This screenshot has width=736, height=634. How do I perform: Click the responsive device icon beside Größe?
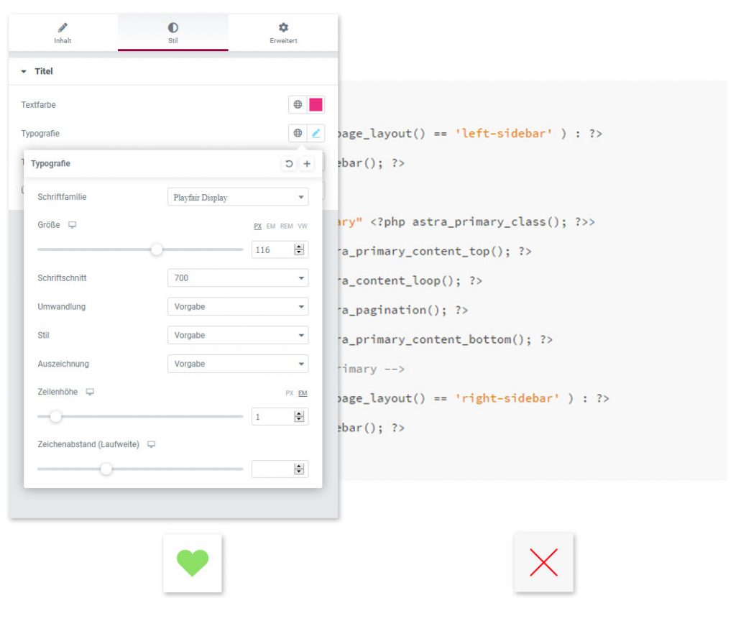pyautogui.click(x=73, y=225)
